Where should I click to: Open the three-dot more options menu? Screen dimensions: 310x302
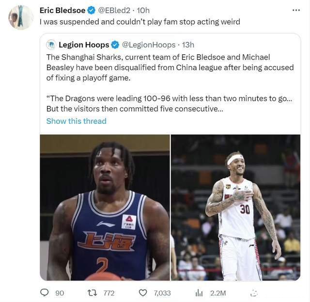296,10
